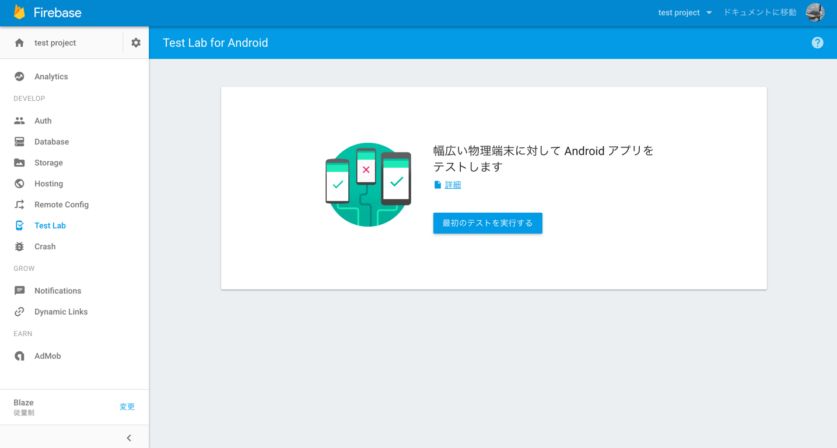Screen dimensions: 837x448
Task: Open the test project switcher dropdown
Action: (x=685, y=12)
